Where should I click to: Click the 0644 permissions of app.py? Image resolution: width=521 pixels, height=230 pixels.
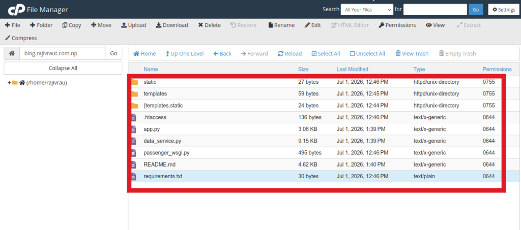[489, 129]
